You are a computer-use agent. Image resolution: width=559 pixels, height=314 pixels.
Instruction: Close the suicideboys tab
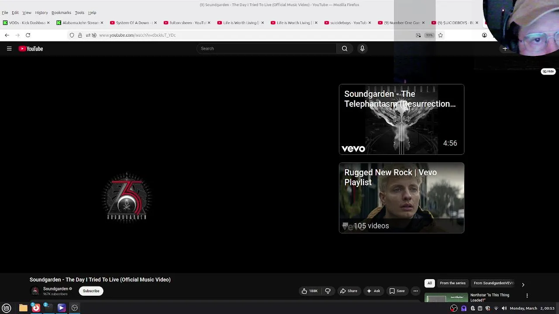369,23
